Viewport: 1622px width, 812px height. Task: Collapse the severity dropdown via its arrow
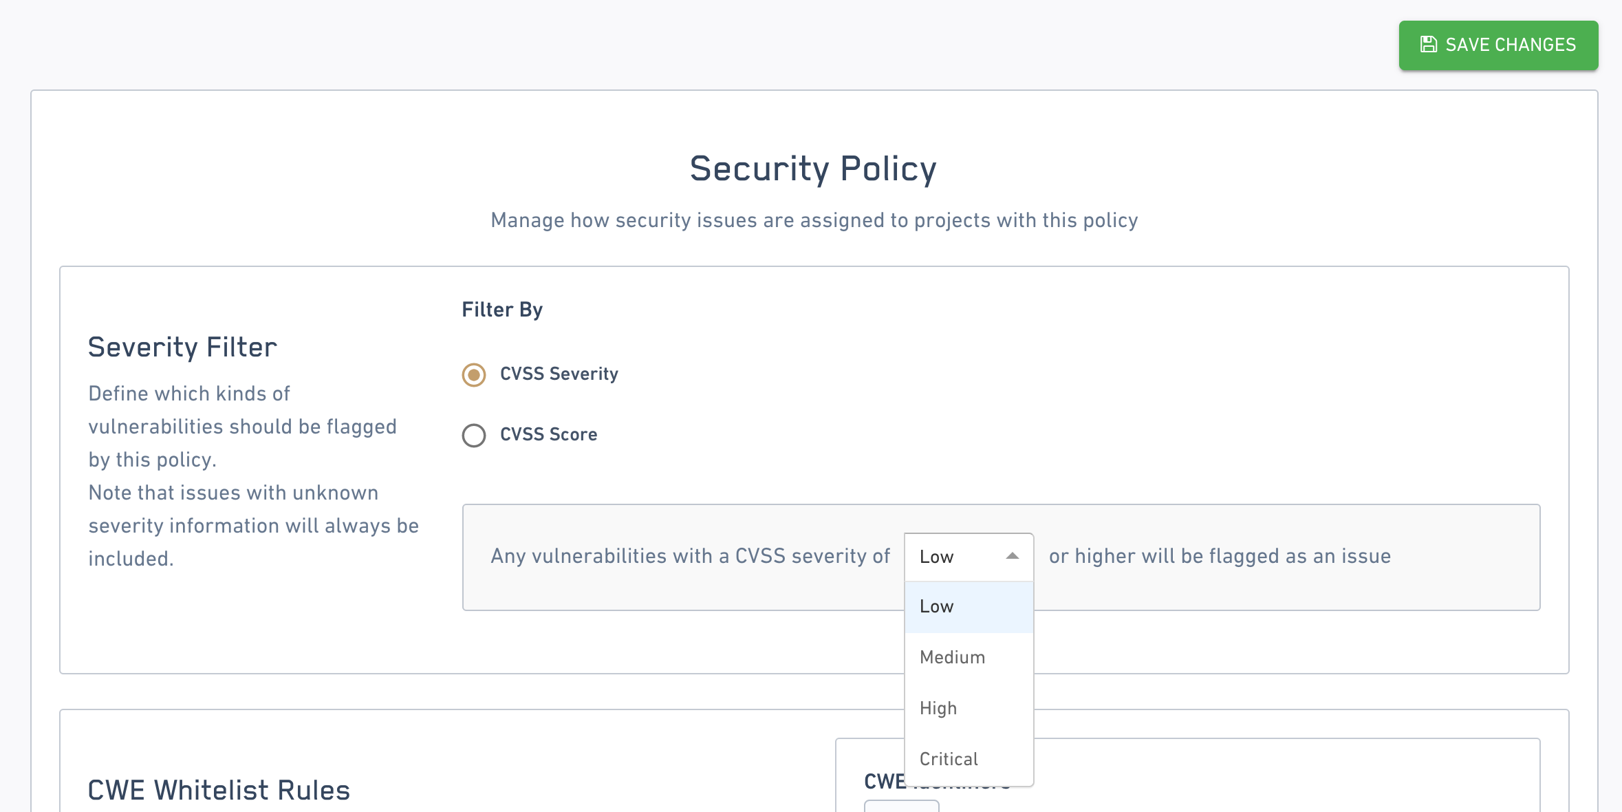click(x=1012, y=556)
